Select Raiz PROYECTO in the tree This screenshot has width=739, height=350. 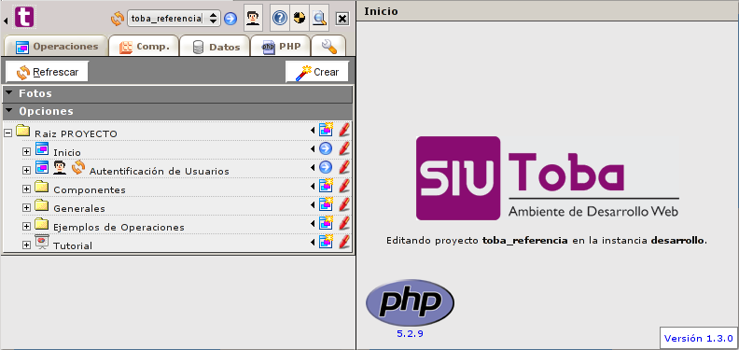(76, 134)
